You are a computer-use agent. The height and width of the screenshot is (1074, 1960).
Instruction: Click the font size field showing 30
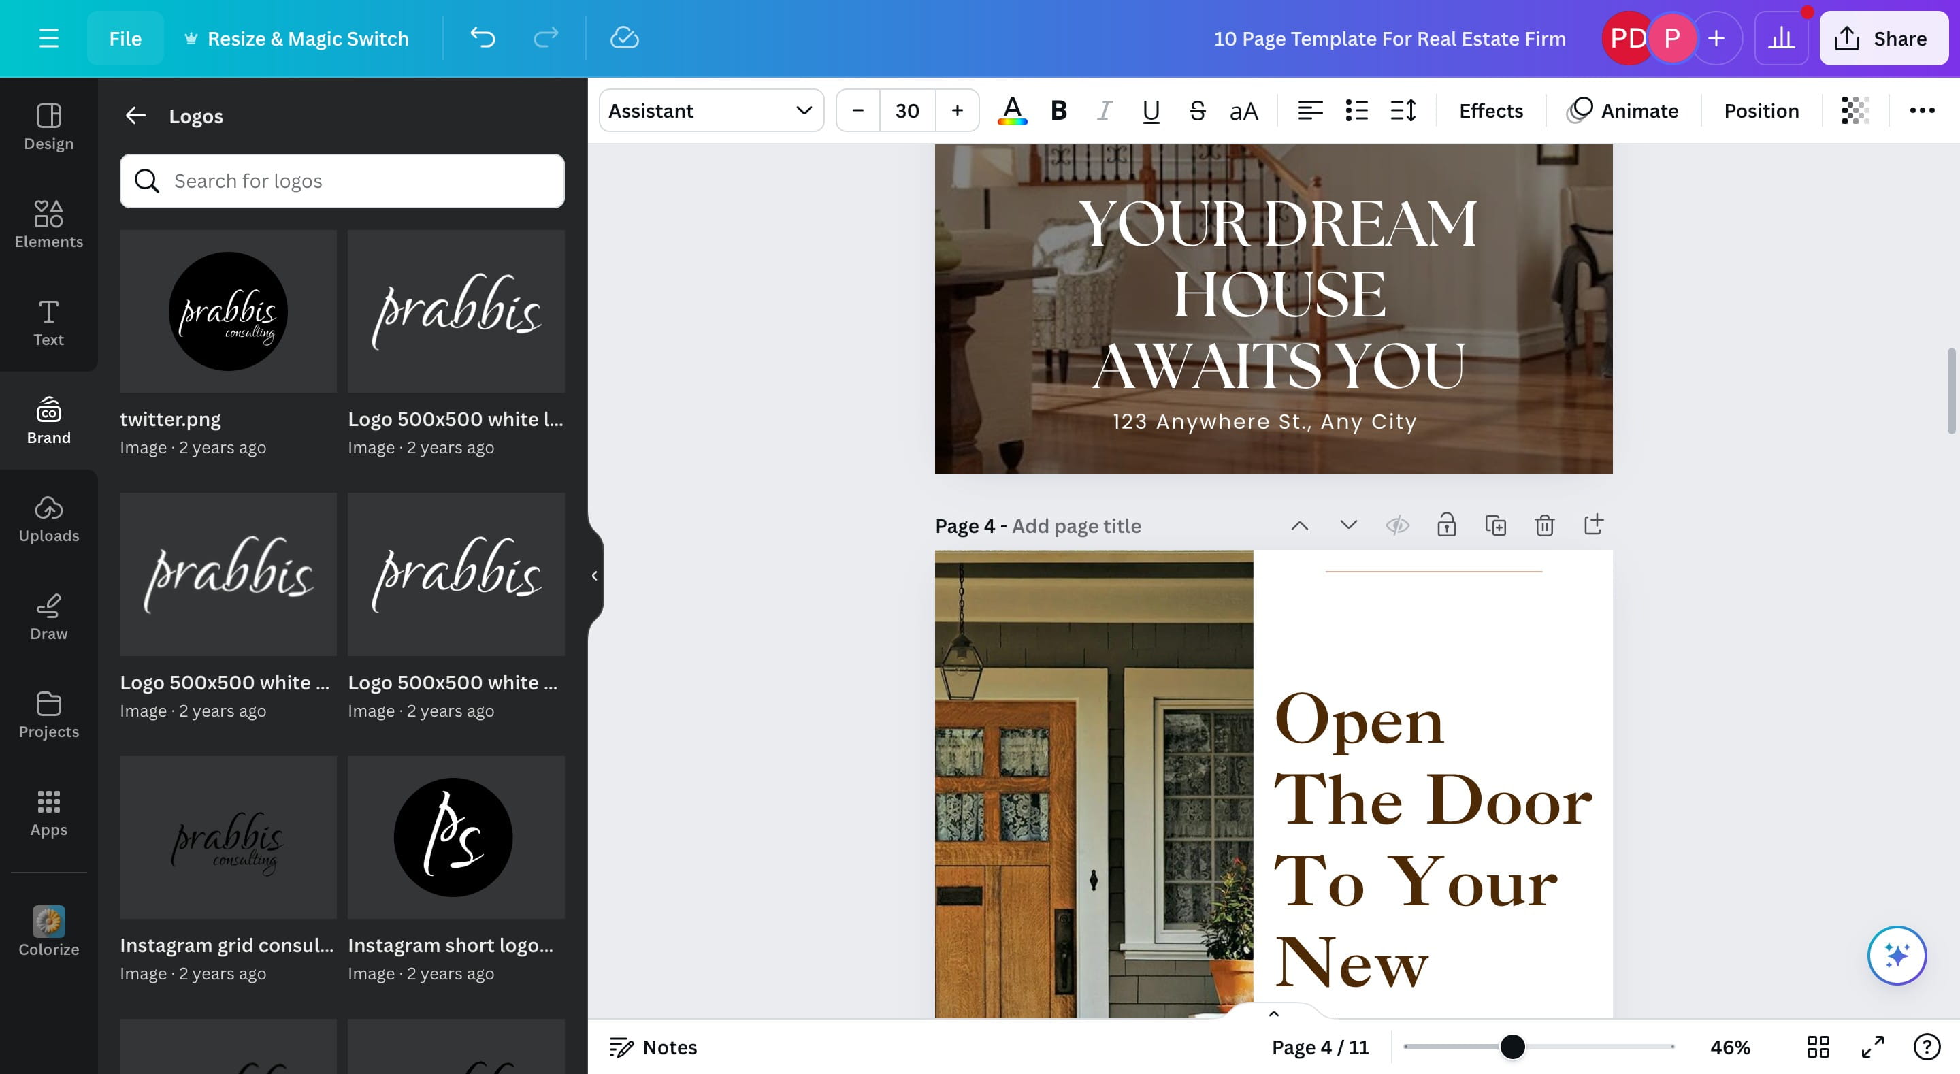point(907,111)
